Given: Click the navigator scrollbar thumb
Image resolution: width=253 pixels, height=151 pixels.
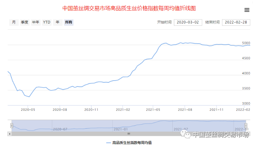Looking at the screenshot, I should point(129,133).
